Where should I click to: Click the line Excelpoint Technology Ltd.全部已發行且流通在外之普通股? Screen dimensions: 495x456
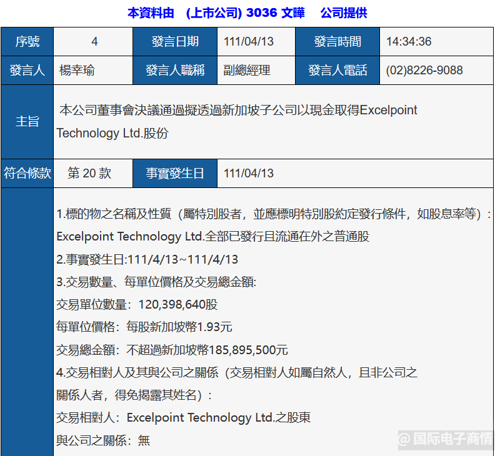coord(212,237)
